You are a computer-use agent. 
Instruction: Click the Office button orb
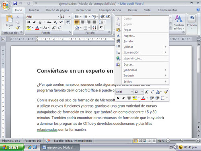(x=6, y=6)
